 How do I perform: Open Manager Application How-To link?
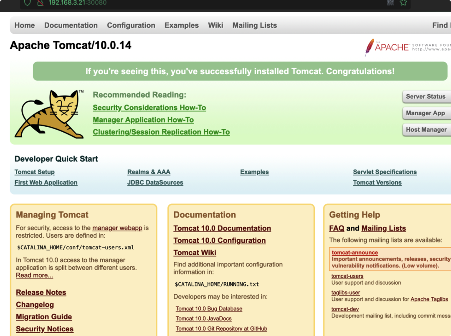[143, 120]
